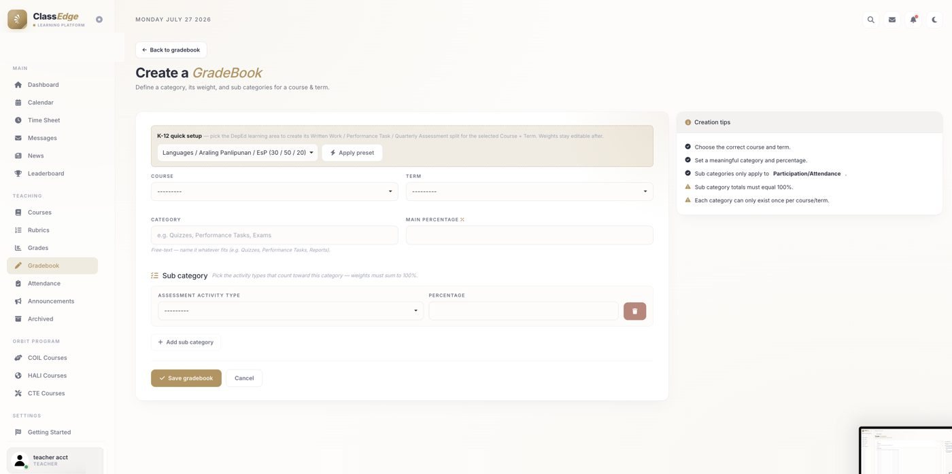The image size is (952, 474).
Task: Open search with the magnifier icon
Action: 870,20
